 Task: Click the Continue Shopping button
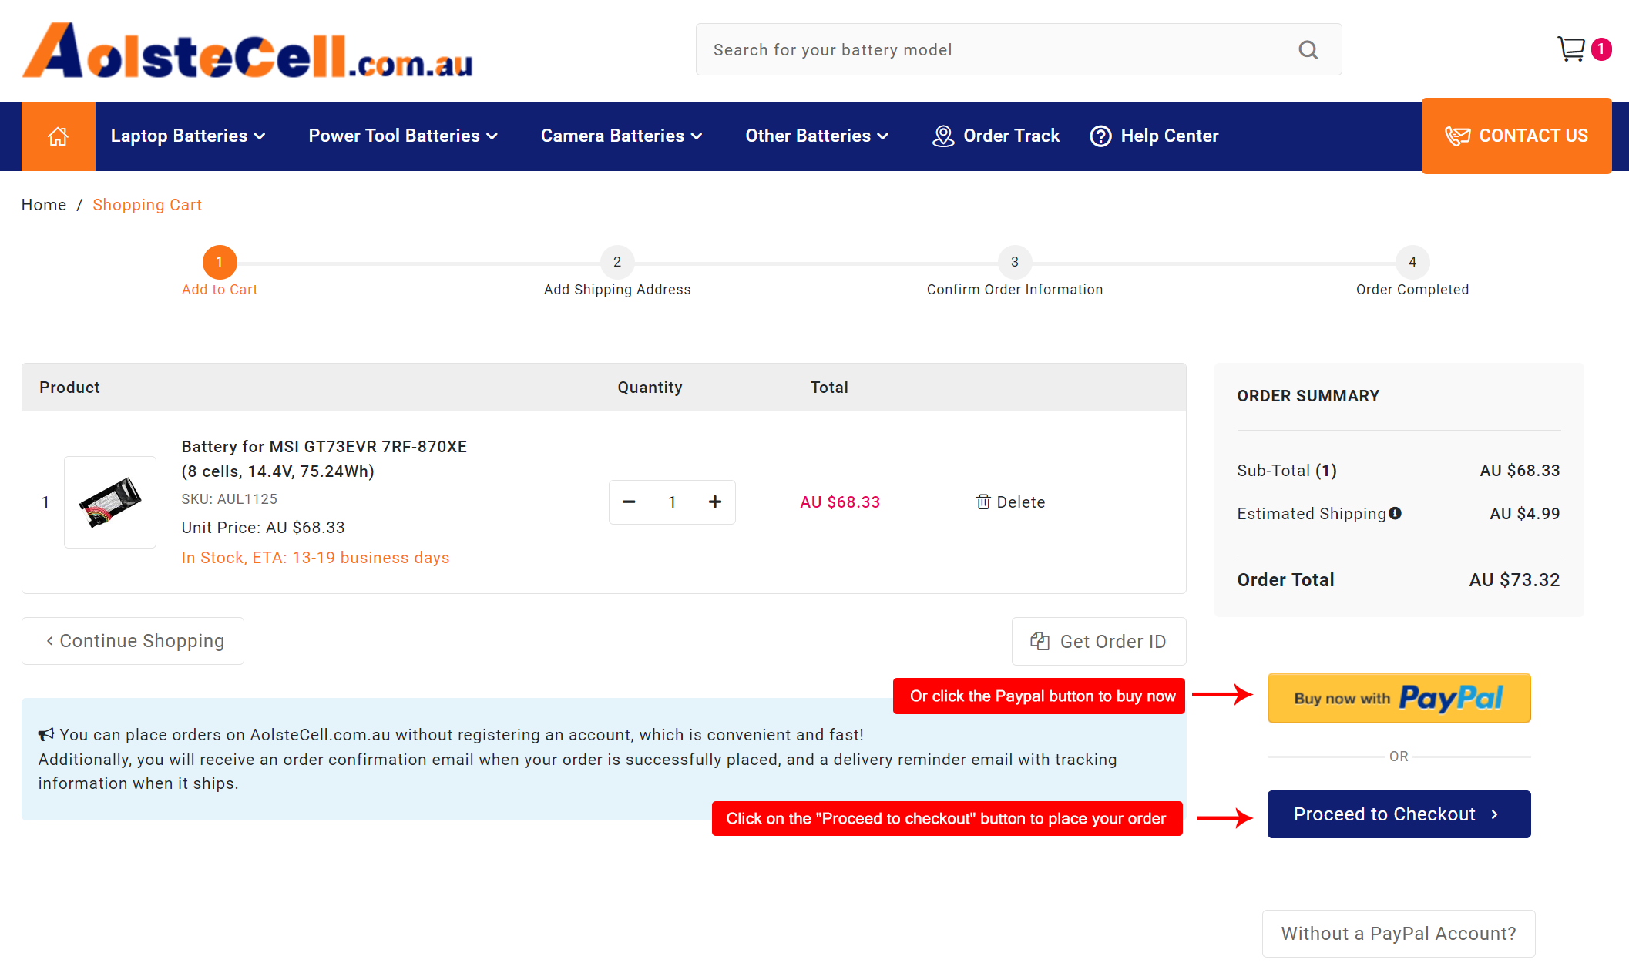click(x=133, y=641)
